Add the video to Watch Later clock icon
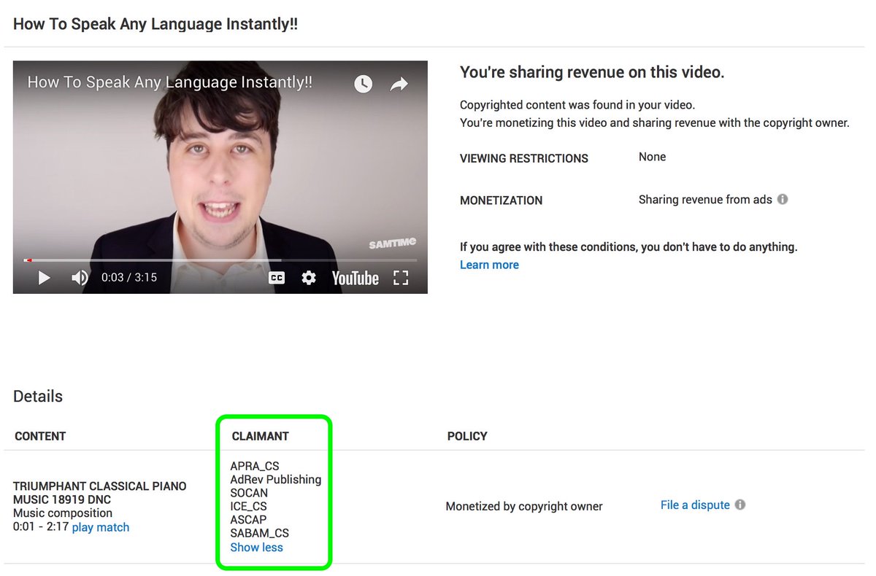This screenshot has width=876, height=576. click(363, 84)
